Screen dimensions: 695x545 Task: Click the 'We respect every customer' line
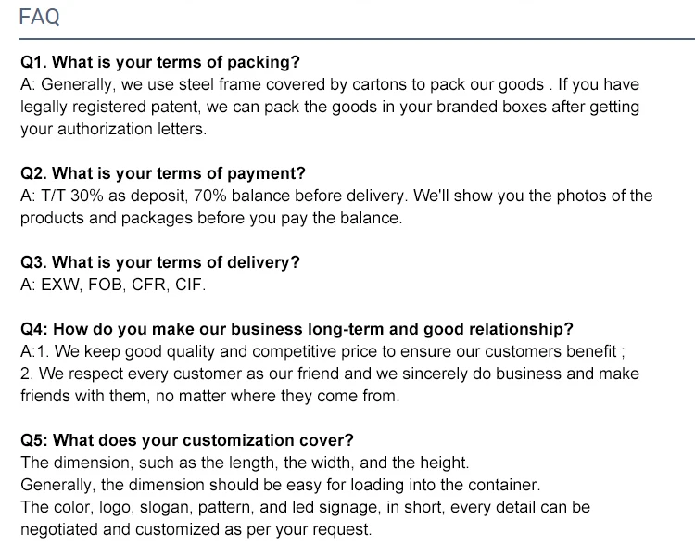pyautogui.click(x=330, y=374)
